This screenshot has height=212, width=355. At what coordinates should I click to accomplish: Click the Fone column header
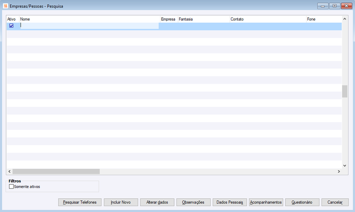pos(324,19)
